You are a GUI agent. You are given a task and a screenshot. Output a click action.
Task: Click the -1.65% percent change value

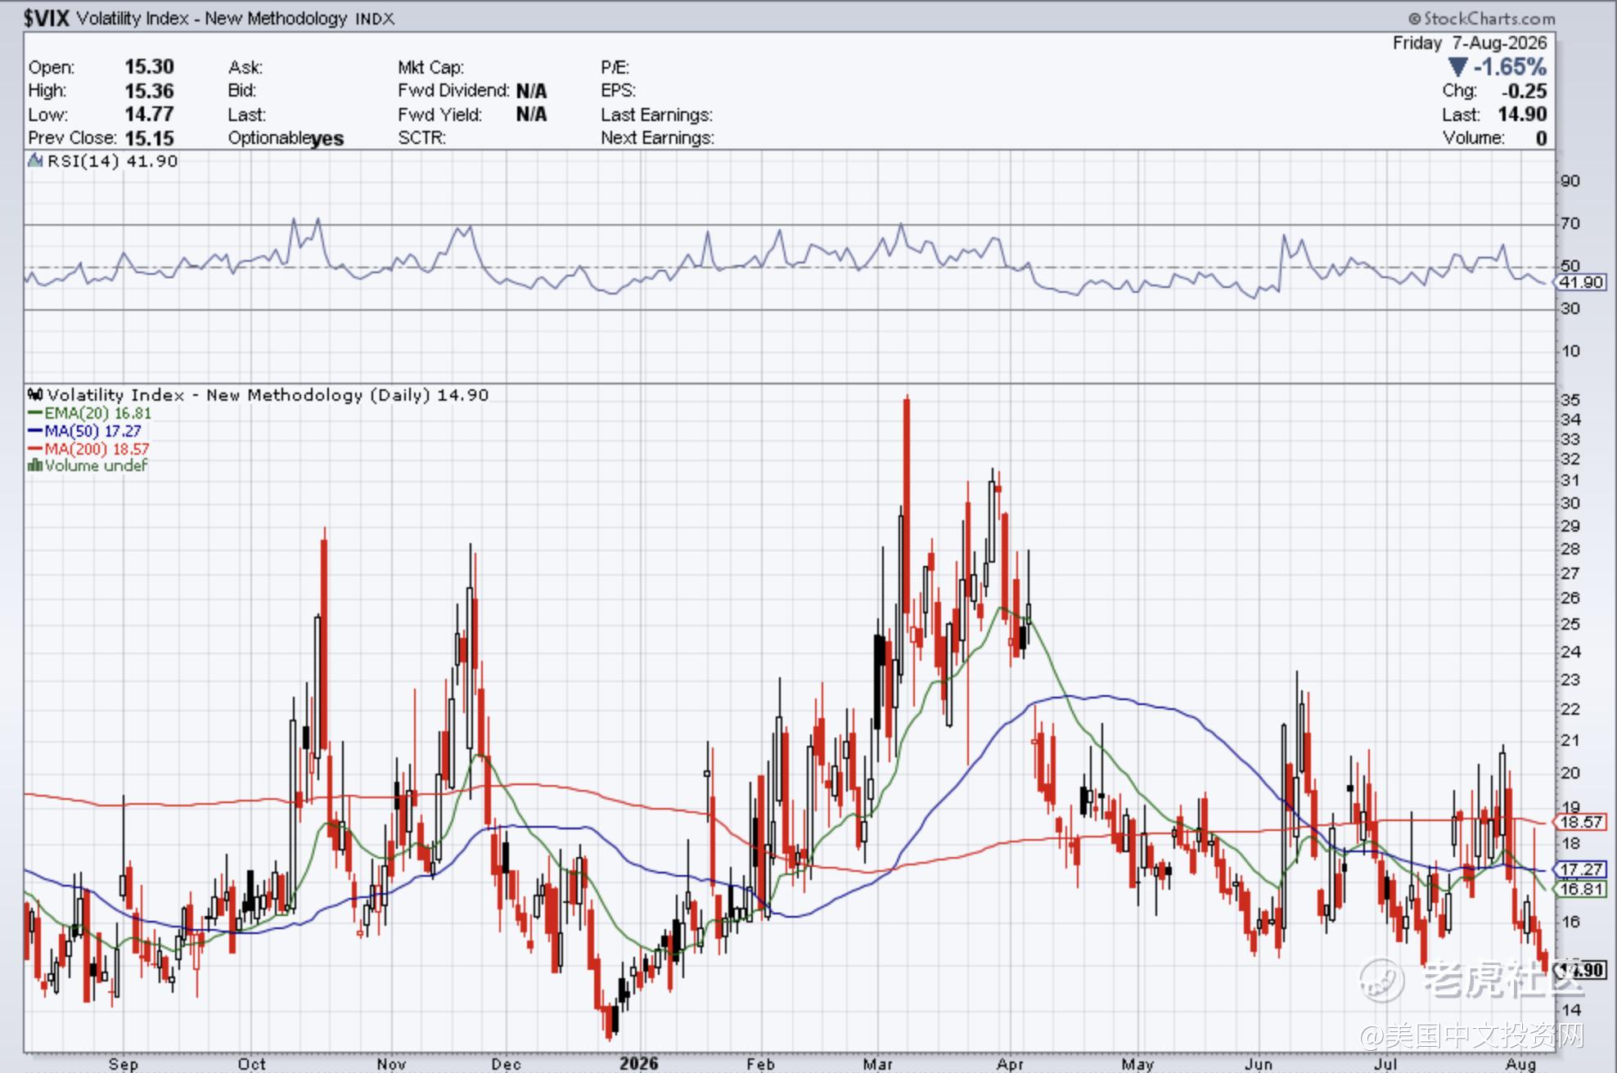click(1510, 67)
